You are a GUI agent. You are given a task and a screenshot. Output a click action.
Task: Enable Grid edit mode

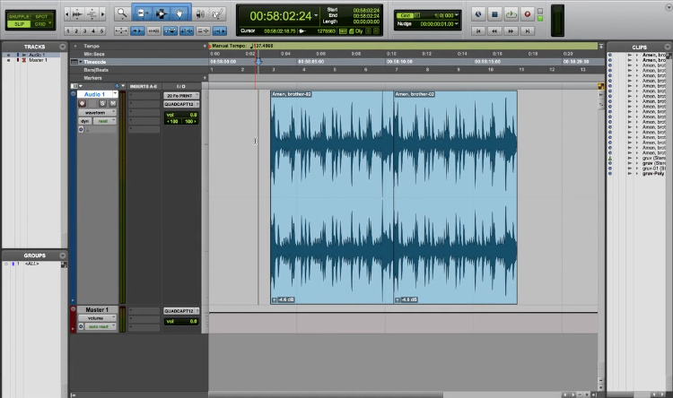coord(41,24)
